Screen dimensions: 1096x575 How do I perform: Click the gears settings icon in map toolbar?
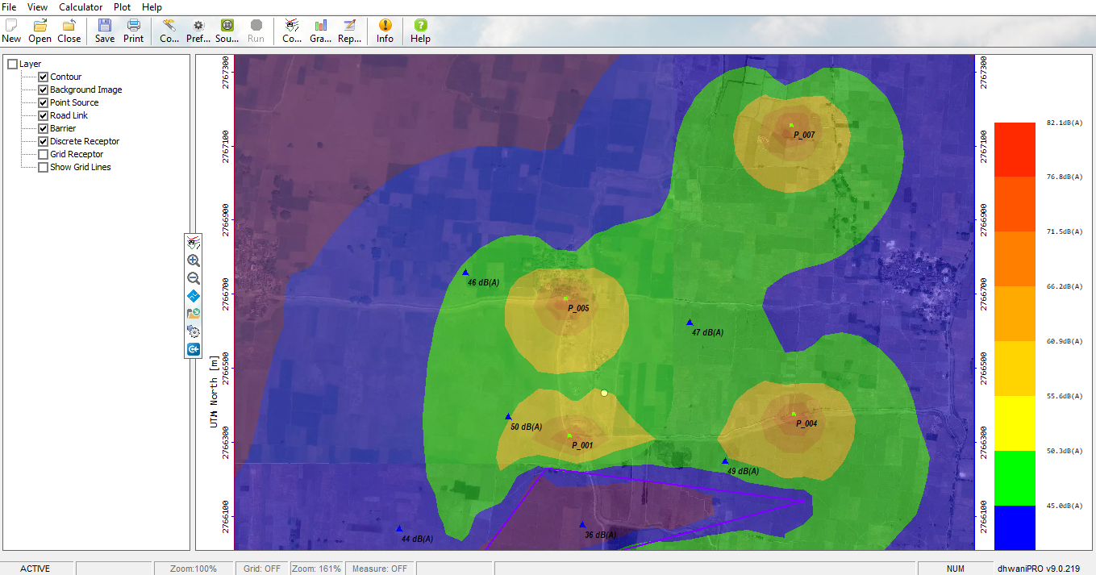pos(194,331)
